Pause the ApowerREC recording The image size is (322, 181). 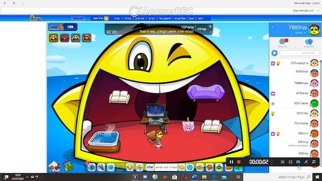pyautogui.click(x=231, y=162)
